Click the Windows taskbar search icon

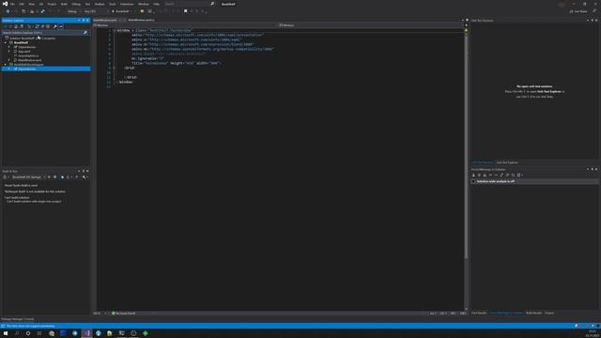click(17, 333)
